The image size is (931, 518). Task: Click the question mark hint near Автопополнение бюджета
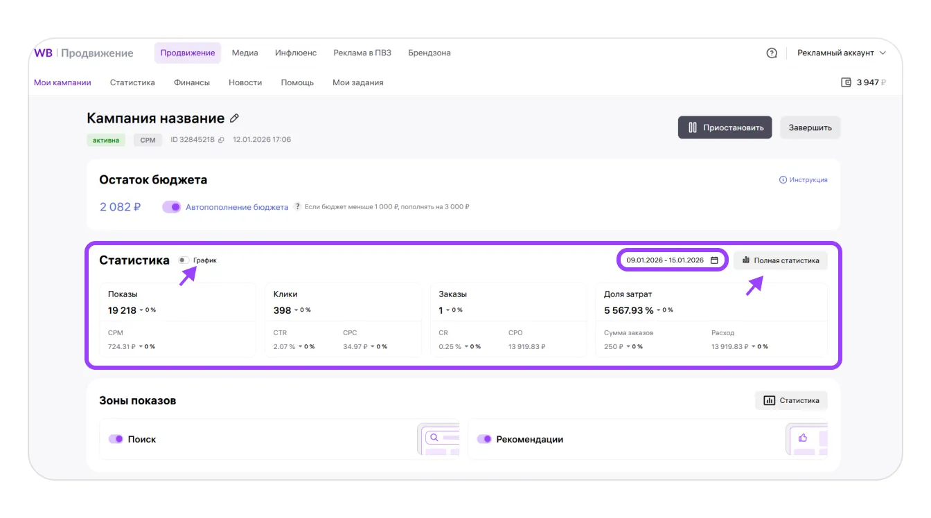(297, 207)
